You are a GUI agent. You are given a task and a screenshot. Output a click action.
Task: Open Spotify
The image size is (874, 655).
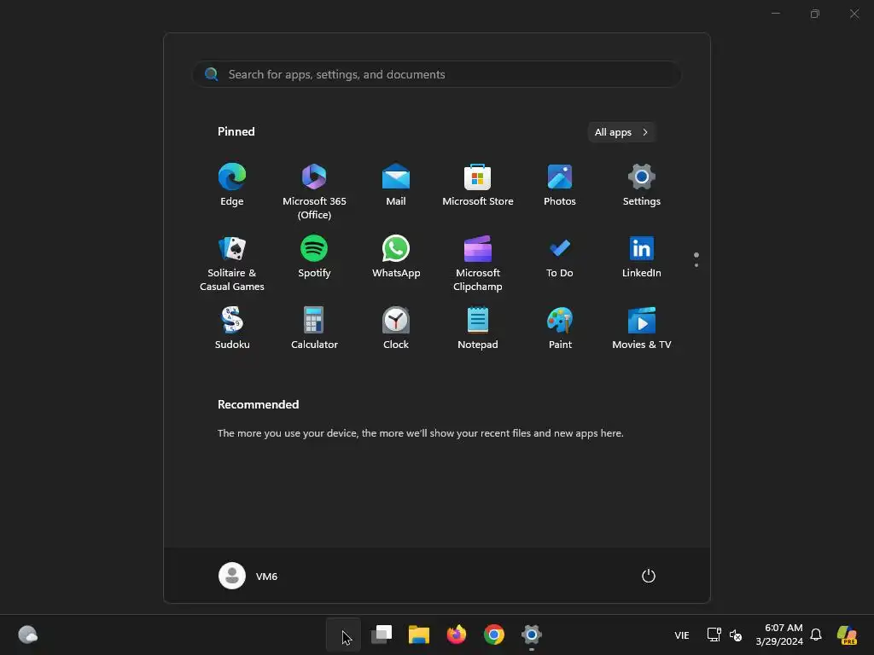(314, 258)
